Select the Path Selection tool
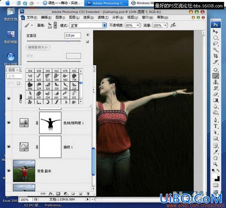This screenshot has width=226, height=208. click(x=215, y=132)
